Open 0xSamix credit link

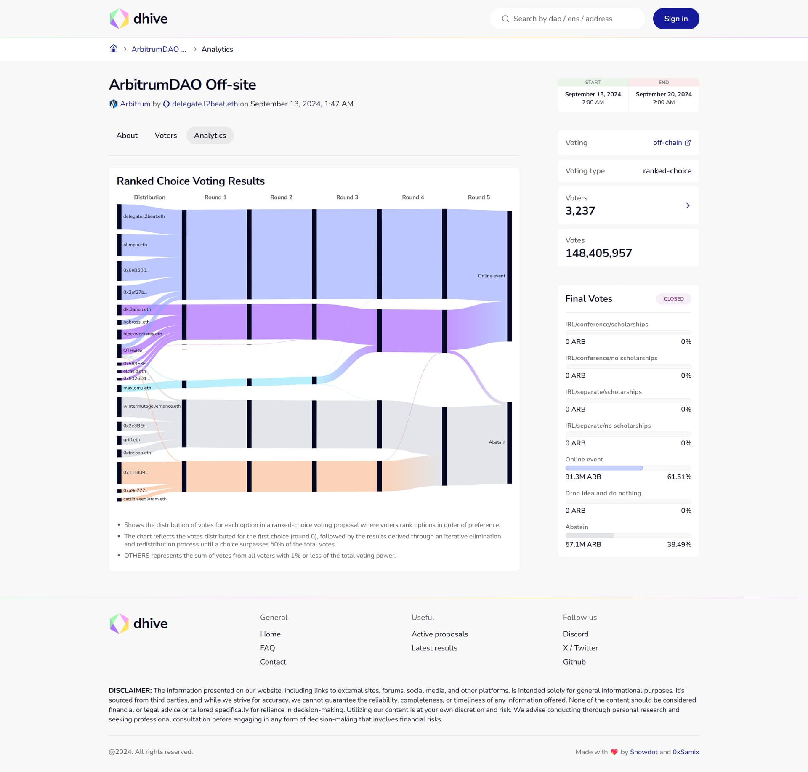click(686, 752)
